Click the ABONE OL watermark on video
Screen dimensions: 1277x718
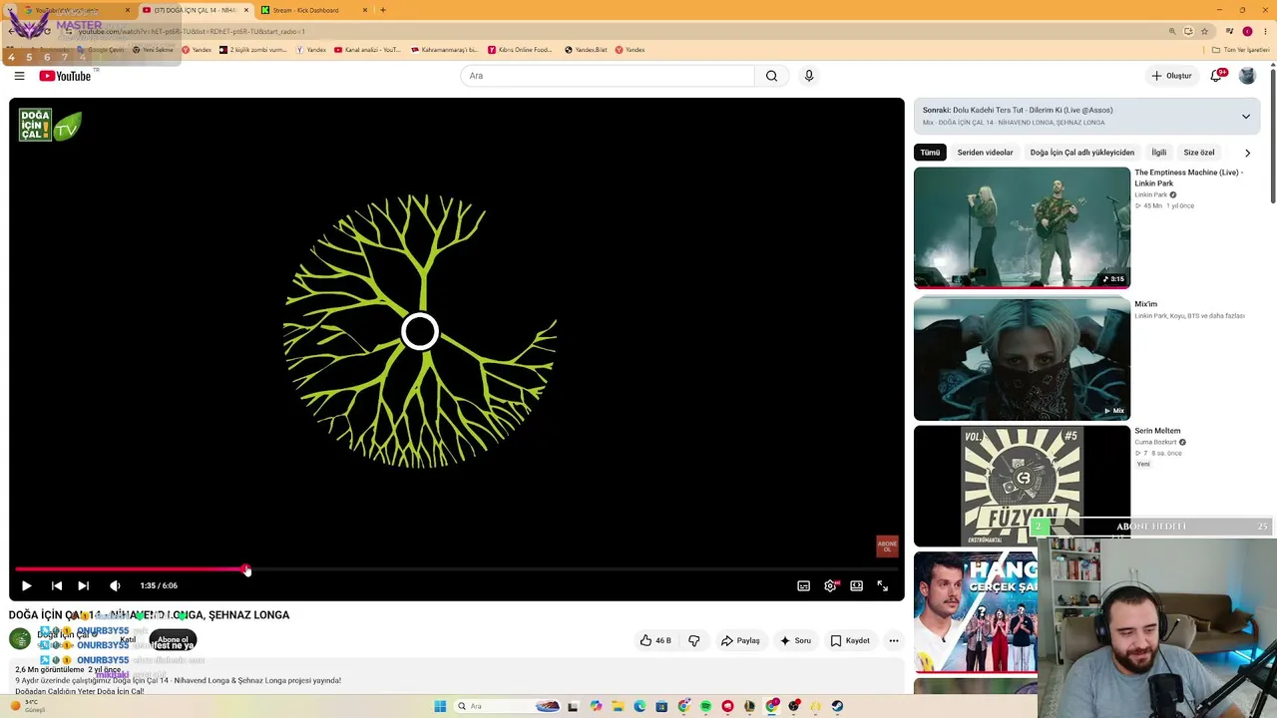click(x=887, y=546)
